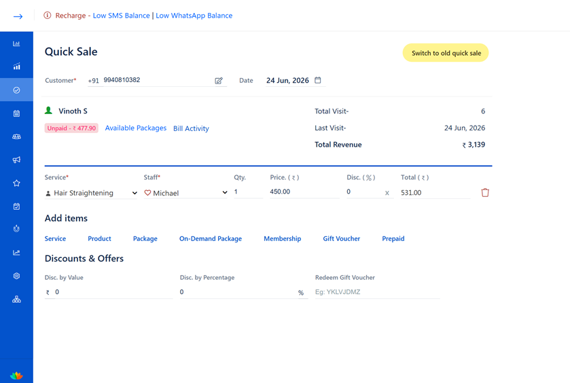Open the settings gear icon in sidebar
Viewport: 570px width, 383px height.
[16, 276]
